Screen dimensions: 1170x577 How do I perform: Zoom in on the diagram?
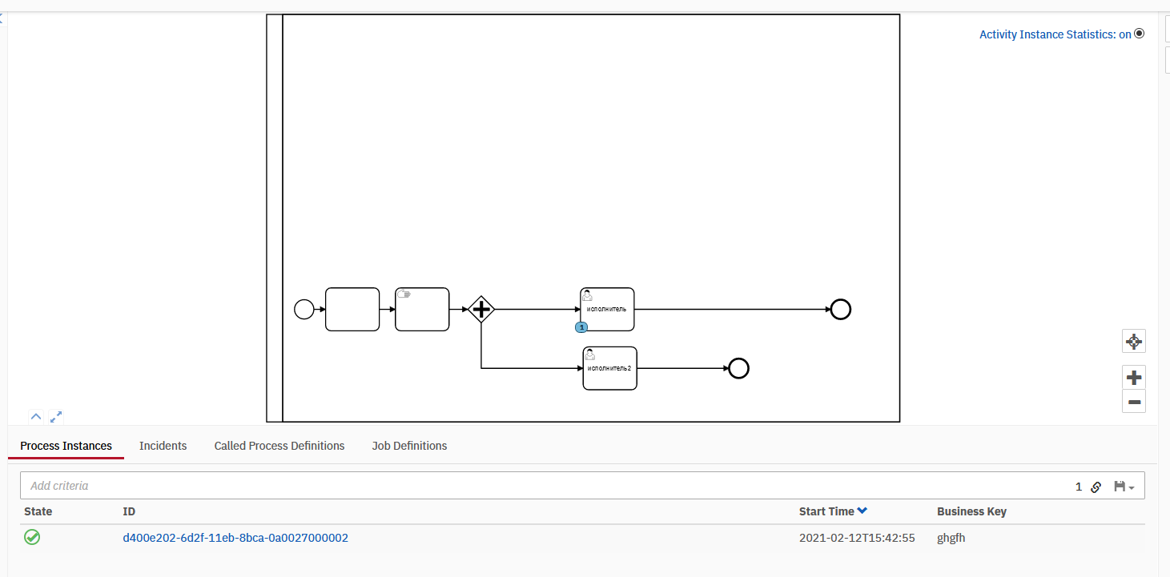coord(1133,378)
